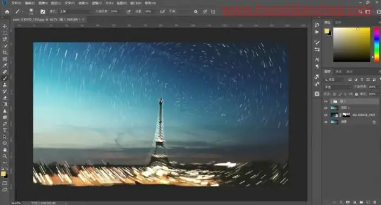Click the 图层 1 layer thumbnail
This screenshot has height=205, width=381.
(335, 108)
